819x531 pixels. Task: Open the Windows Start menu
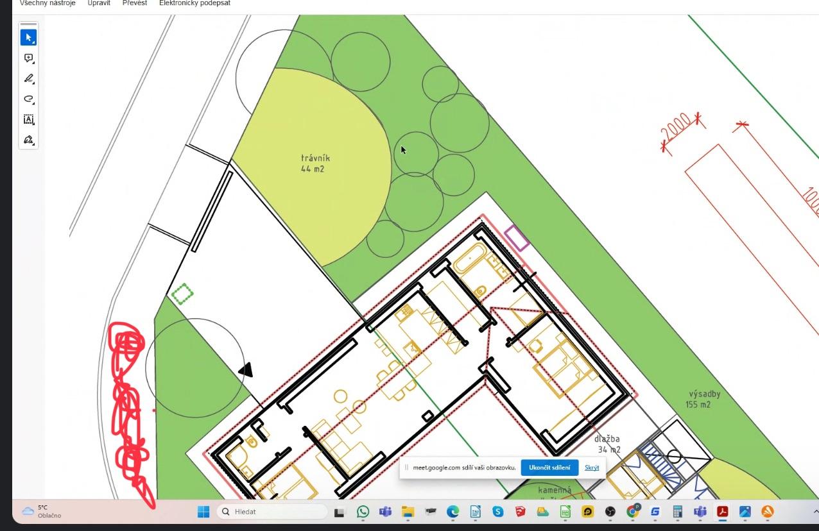203,512
